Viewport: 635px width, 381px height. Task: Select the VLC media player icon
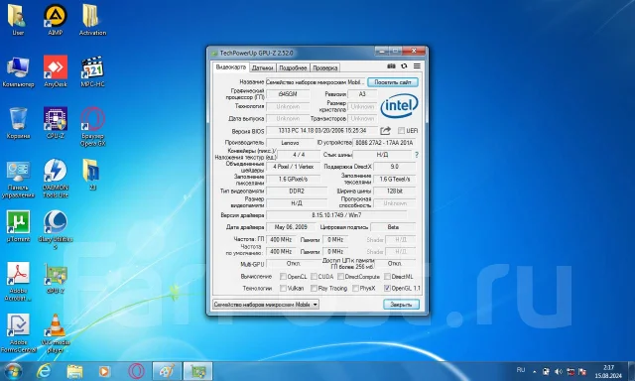click(x=56, y=333)
